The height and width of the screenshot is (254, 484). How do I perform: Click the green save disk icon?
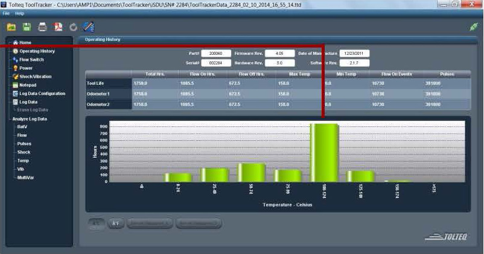pyautogui.click(x=27, y=27)
